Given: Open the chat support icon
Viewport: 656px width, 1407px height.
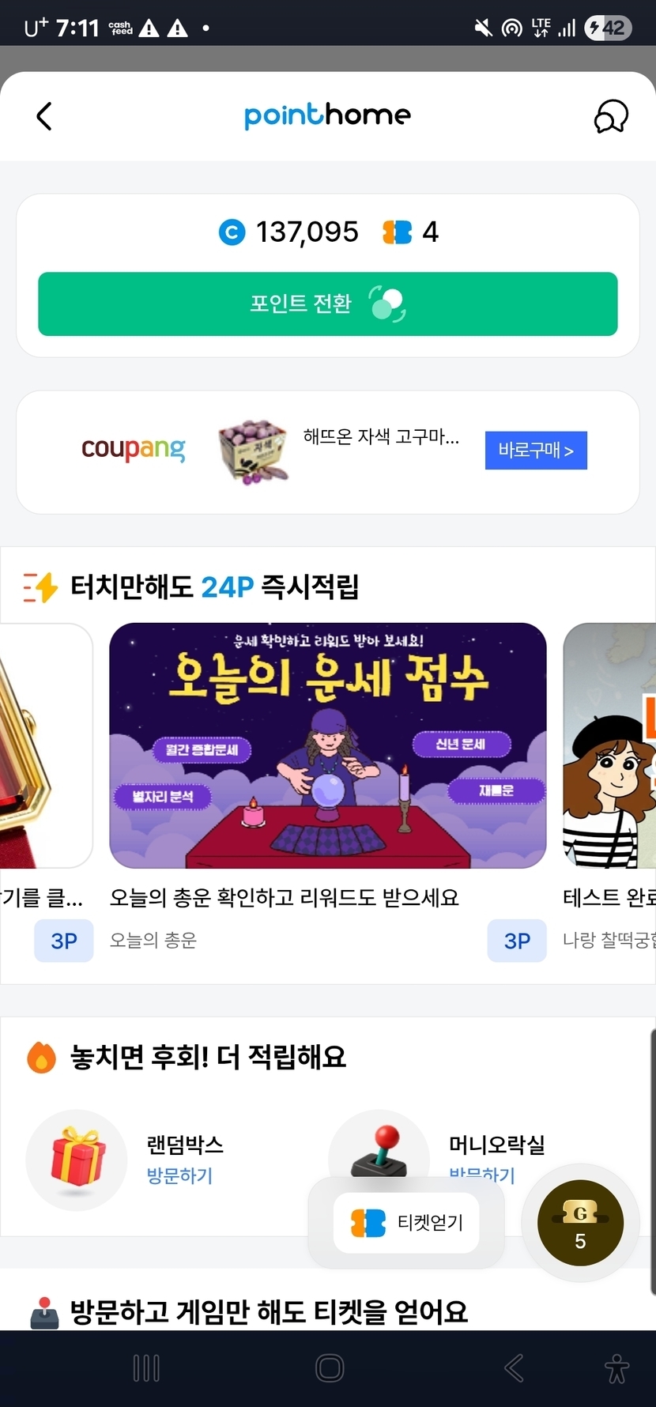Looking at the screenshot, I should (611, 116).
